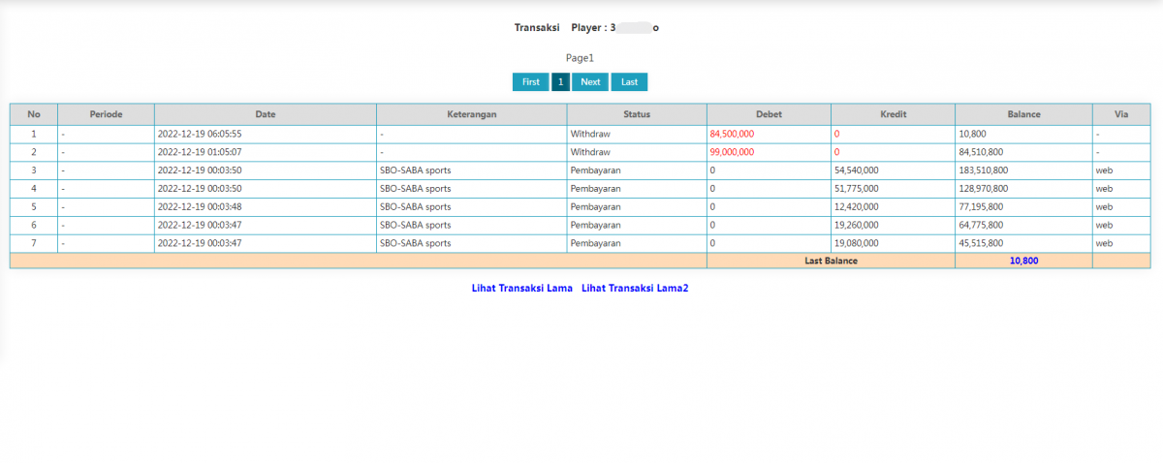Select page 1 in pagination

coord(560,82)
